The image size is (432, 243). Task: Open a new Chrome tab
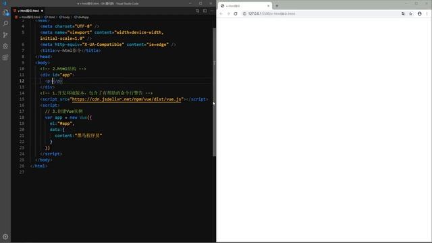click(277, 6)
